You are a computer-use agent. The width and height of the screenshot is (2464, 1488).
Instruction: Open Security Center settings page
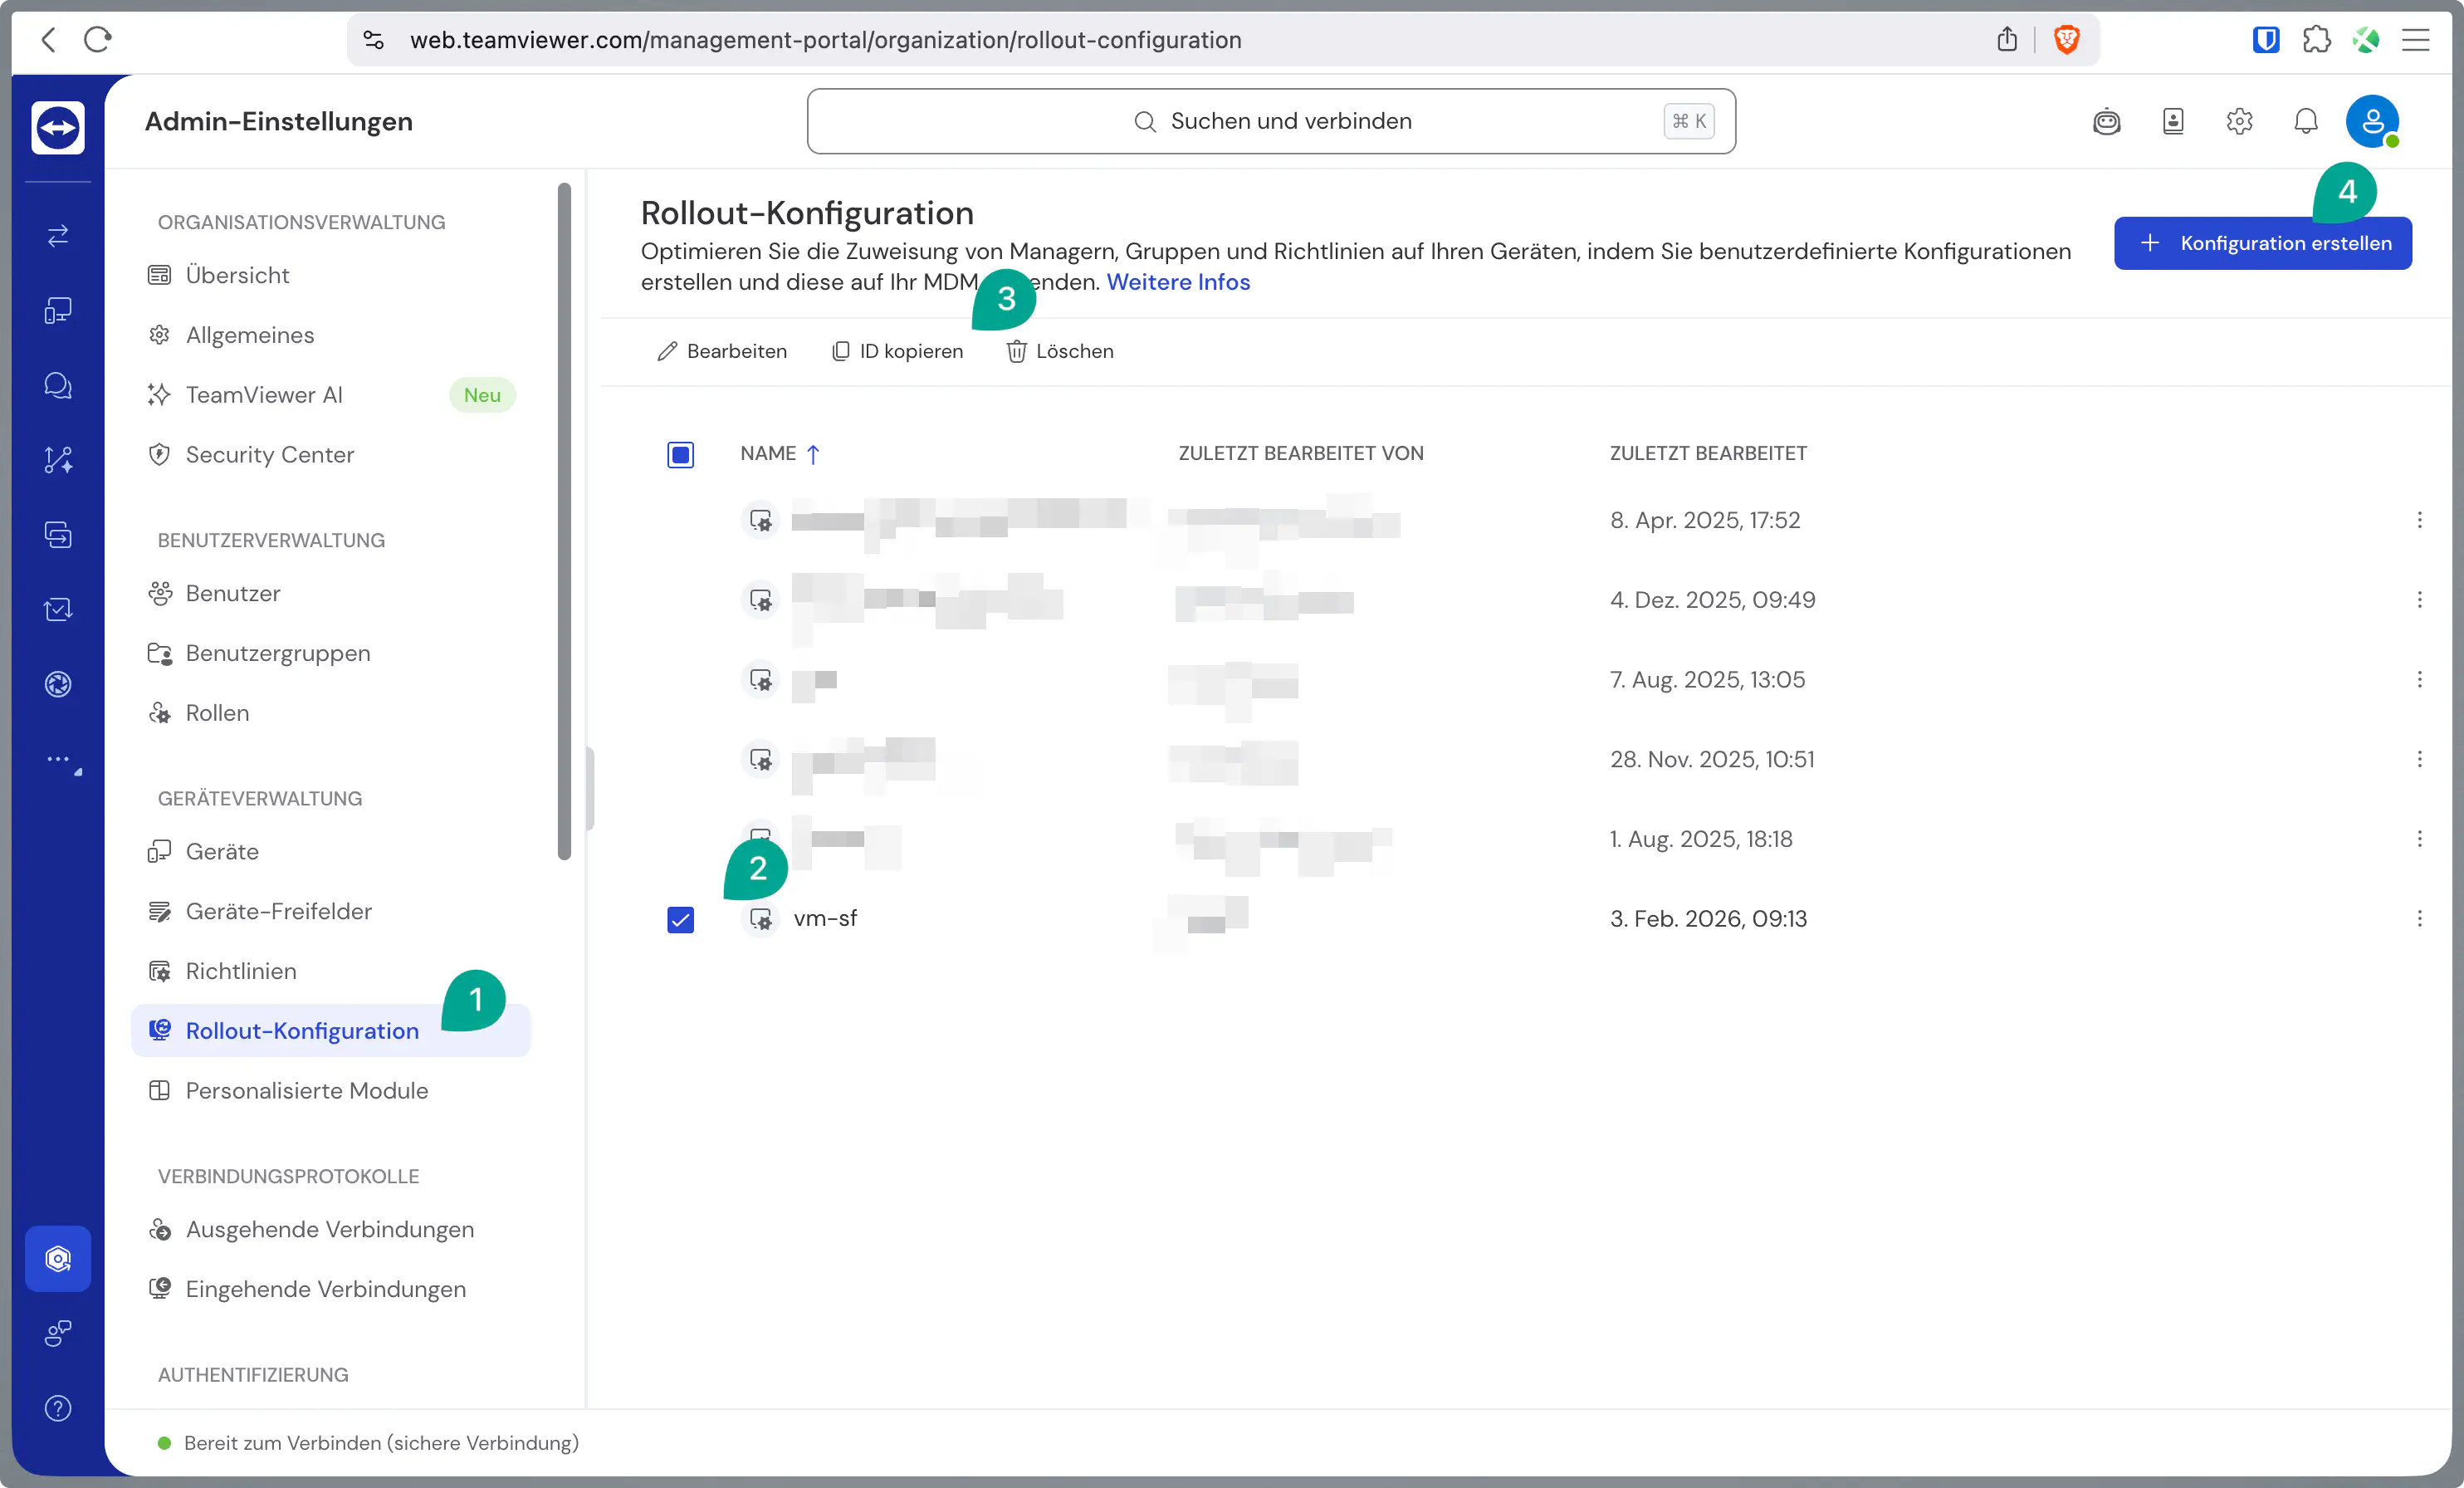tap(269, 455)
